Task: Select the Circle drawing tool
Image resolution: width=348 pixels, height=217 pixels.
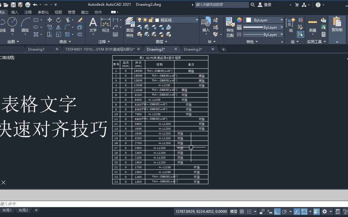Action: 12,22
